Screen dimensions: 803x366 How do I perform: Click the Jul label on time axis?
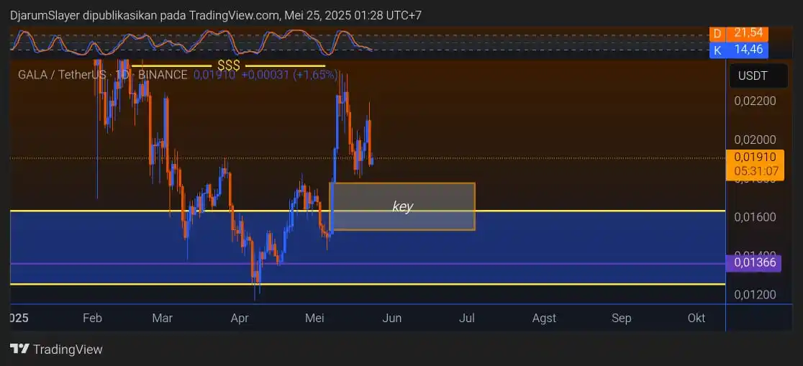pyautogui.click(x=466, y=318)
